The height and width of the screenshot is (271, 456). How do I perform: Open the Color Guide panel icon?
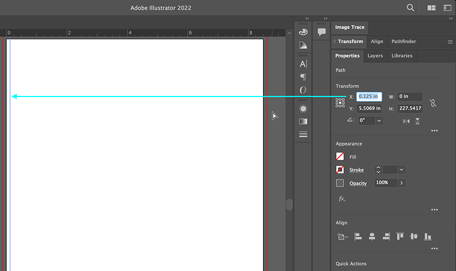tap(303, 45)
